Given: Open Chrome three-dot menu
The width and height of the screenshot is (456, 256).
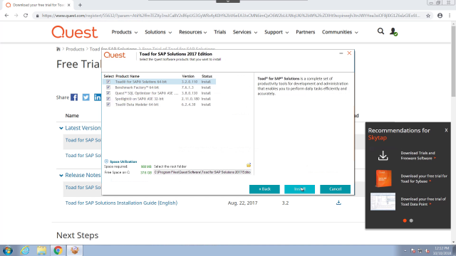Looking at the screenshot, I should (450, 16).
